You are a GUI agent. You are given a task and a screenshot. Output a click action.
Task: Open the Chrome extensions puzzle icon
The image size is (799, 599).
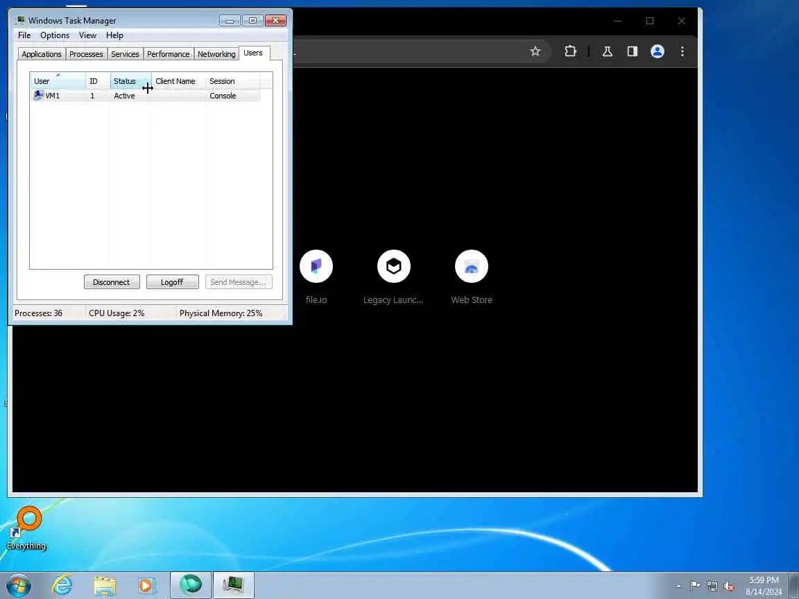(570, 51)
